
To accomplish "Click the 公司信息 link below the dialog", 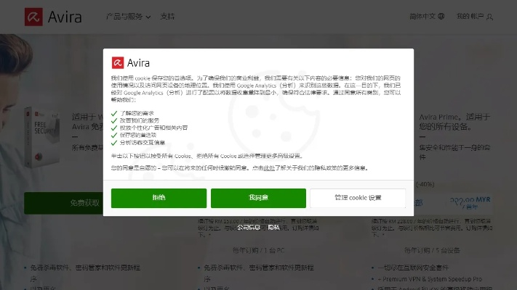I will (x=248, y=227).
